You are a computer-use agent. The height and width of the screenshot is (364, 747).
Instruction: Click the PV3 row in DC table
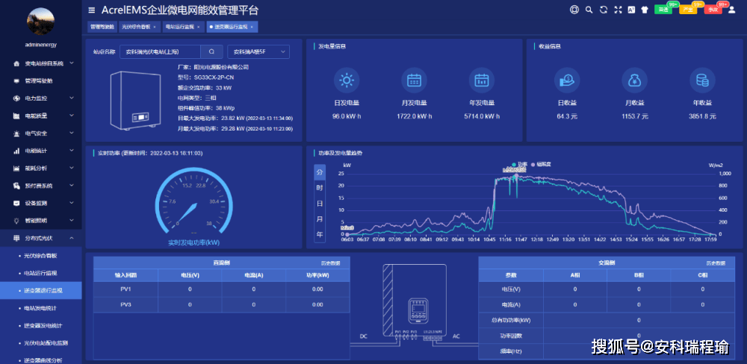(x=222, y=304)
